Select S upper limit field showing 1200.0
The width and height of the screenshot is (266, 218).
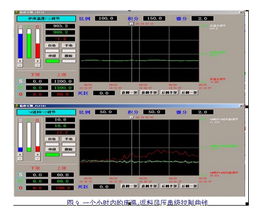[62, 81]
